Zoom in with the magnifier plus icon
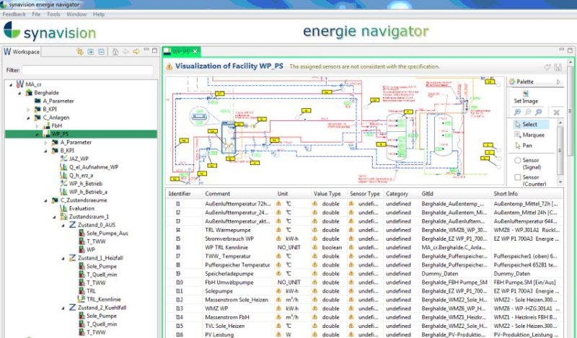Viewport: 577px width, 338px height. pyautogui.click(x=517, y=112)
